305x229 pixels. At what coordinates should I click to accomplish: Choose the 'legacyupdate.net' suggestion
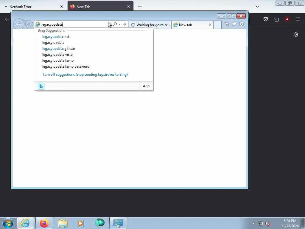click(x=56, y=37)
